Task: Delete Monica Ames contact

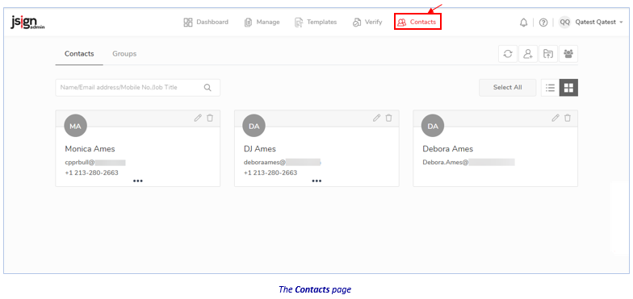Action: pyautogui.click(x=210, y=118)
